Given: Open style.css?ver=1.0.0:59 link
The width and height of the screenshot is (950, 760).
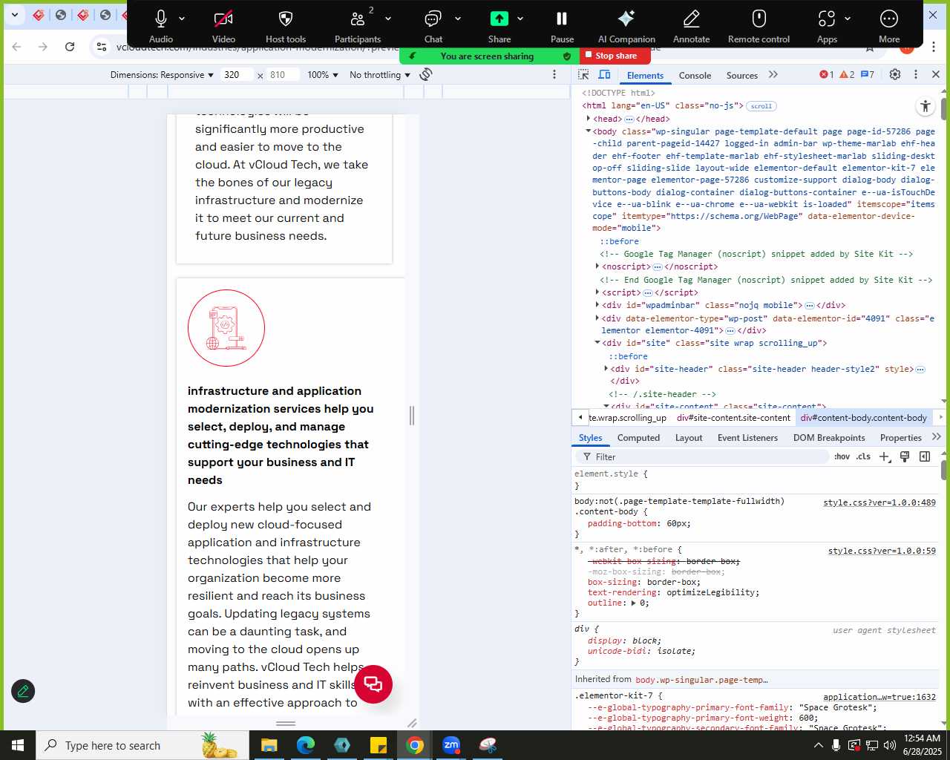Looking at the screenshot, I should 882,551.
